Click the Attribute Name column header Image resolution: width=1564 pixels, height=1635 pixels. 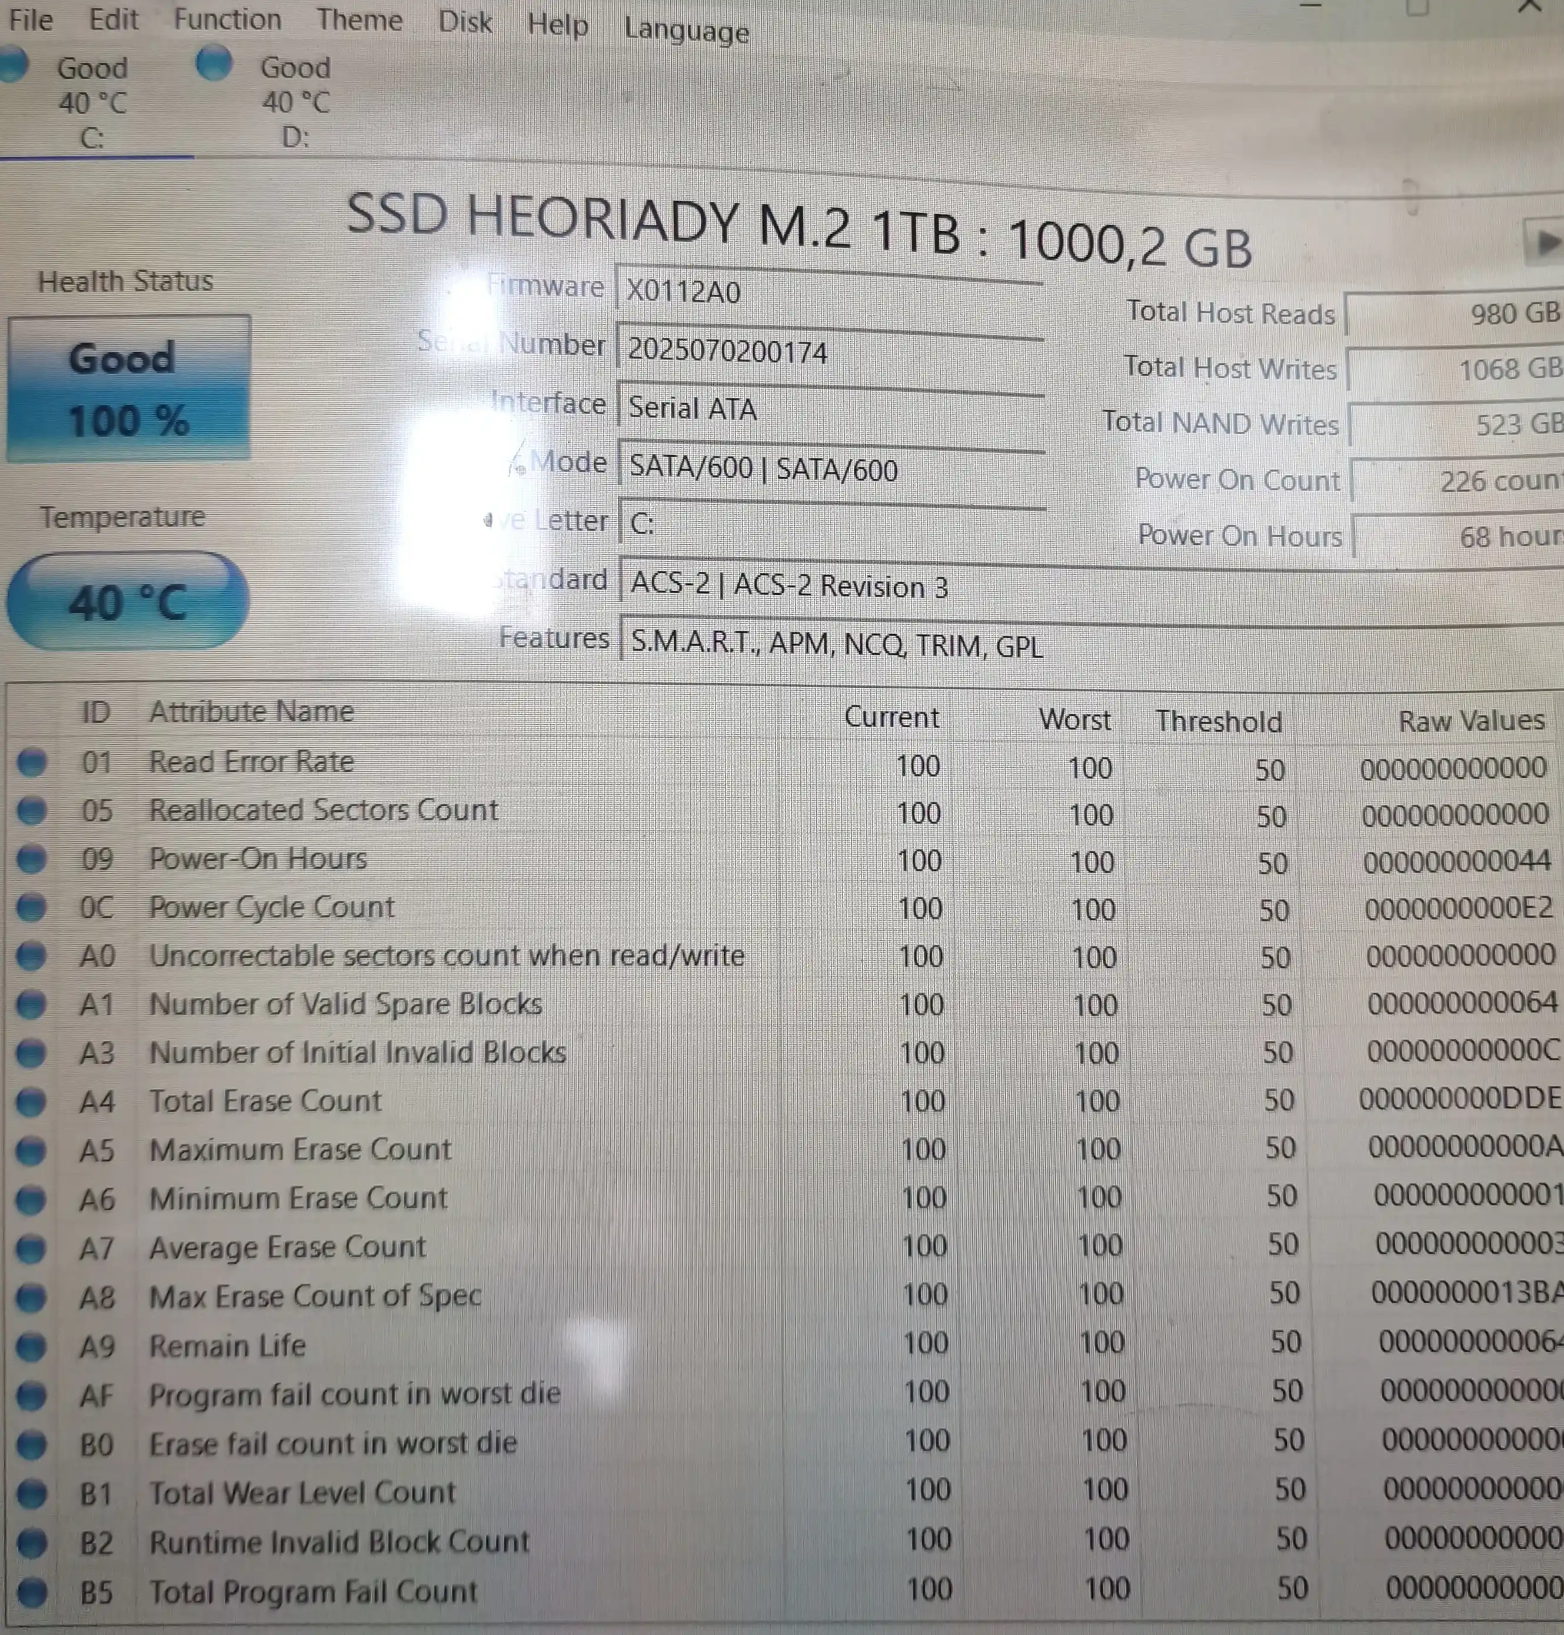(252, 711)
